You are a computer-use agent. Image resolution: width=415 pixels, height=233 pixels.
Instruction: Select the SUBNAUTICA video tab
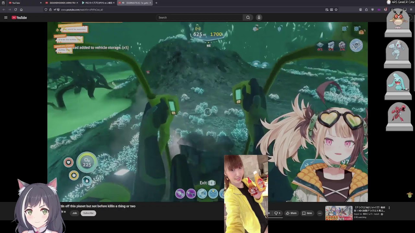tap(135, 3)
